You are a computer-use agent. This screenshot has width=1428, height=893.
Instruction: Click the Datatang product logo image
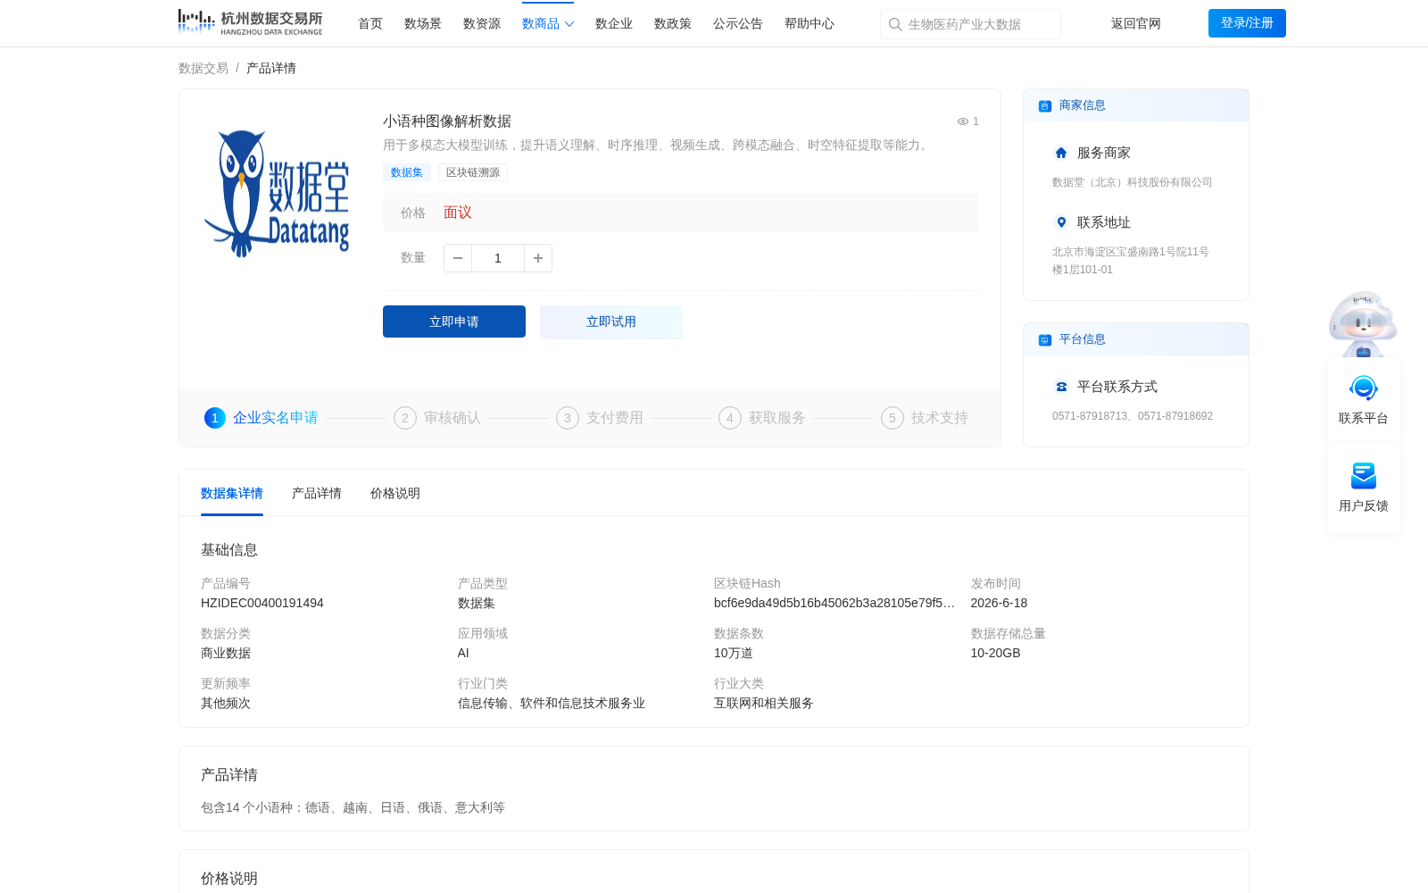pyautogui.click(x=277, y=194)
